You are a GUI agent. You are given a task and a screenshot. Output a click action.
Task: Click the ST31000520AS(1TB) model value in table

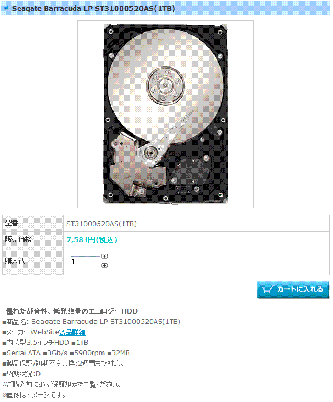(x=101, y=224)
